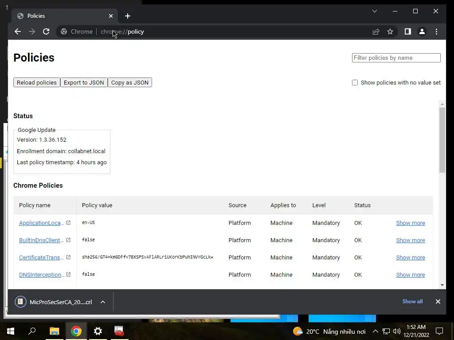Open the profile avatar icon
This screenshot has height=340, width=454.
click(x=422, y=31)
